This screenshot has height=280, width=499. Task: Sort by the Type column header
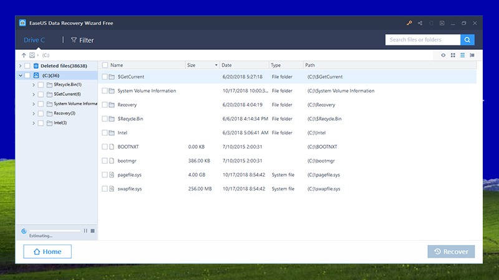(276, 65)
